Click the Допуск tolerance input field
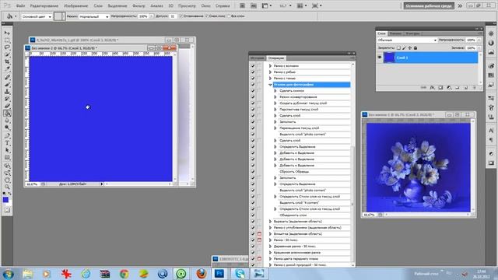Image resolution: width=498 pixels, height=280 pixels. click(x=173, y=16)
